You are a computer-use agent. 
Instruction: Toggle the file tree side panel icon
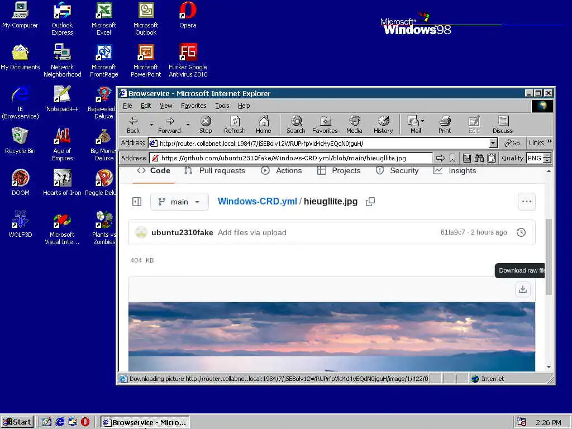point(137,202)
